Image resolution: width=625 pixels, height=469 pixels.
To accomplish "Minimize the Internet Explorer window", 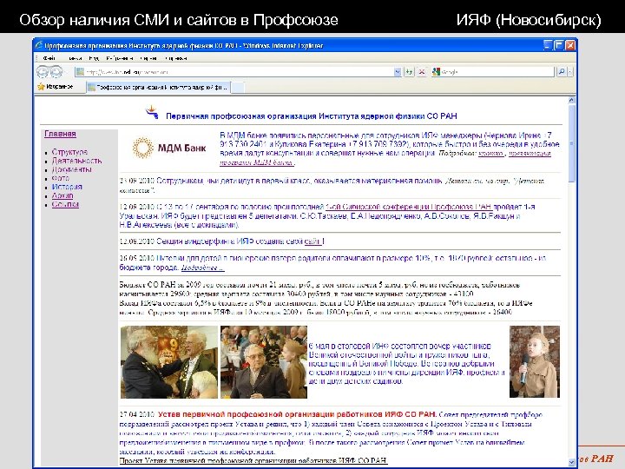I will tap(548, 45).
